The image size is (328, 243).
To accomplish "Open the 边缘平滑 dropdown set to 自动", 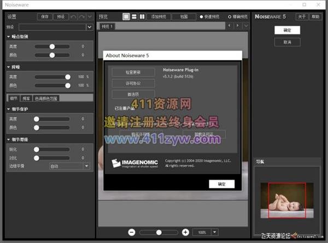I will pyautogui.click(x=86, y=166).
